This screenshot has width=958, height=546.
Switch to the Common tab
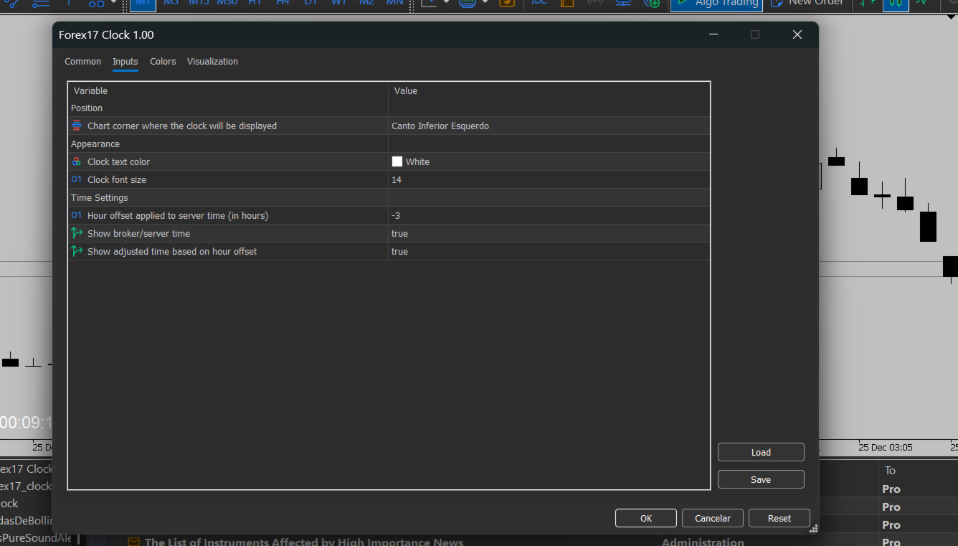point(83,62)
